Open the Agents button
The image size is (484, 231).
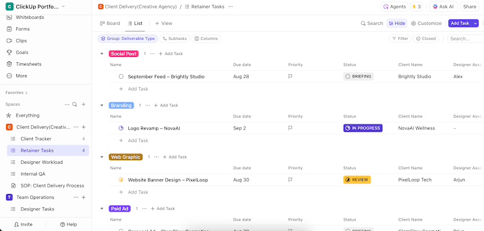[x=394, y=7]
